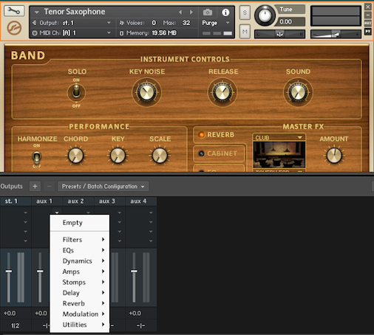Image resolution: width=374 pixels, height=335 pixels.
Task: Open first insert slot arrow on st. 1
Action: 26,213
